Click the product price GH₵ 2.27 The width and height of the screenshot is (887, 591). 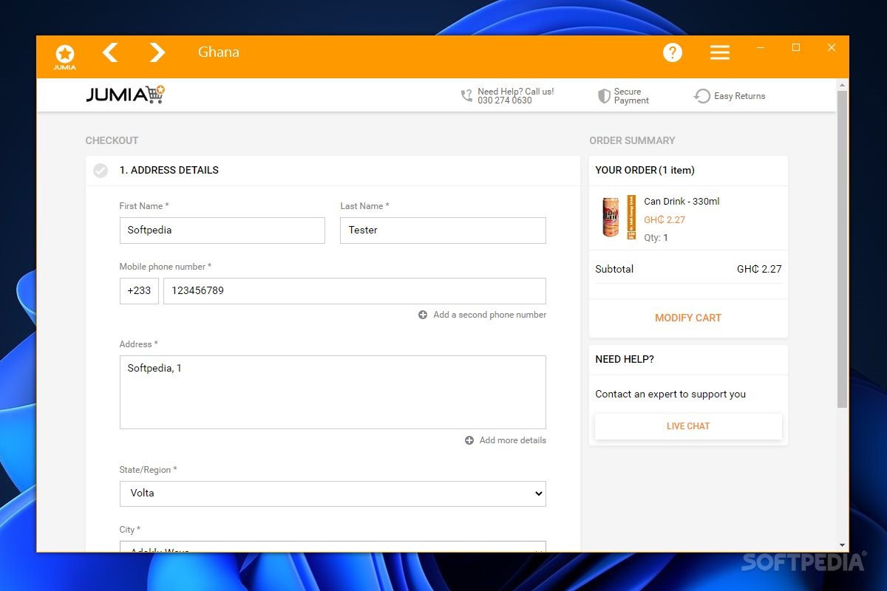[x=665, y=220]
